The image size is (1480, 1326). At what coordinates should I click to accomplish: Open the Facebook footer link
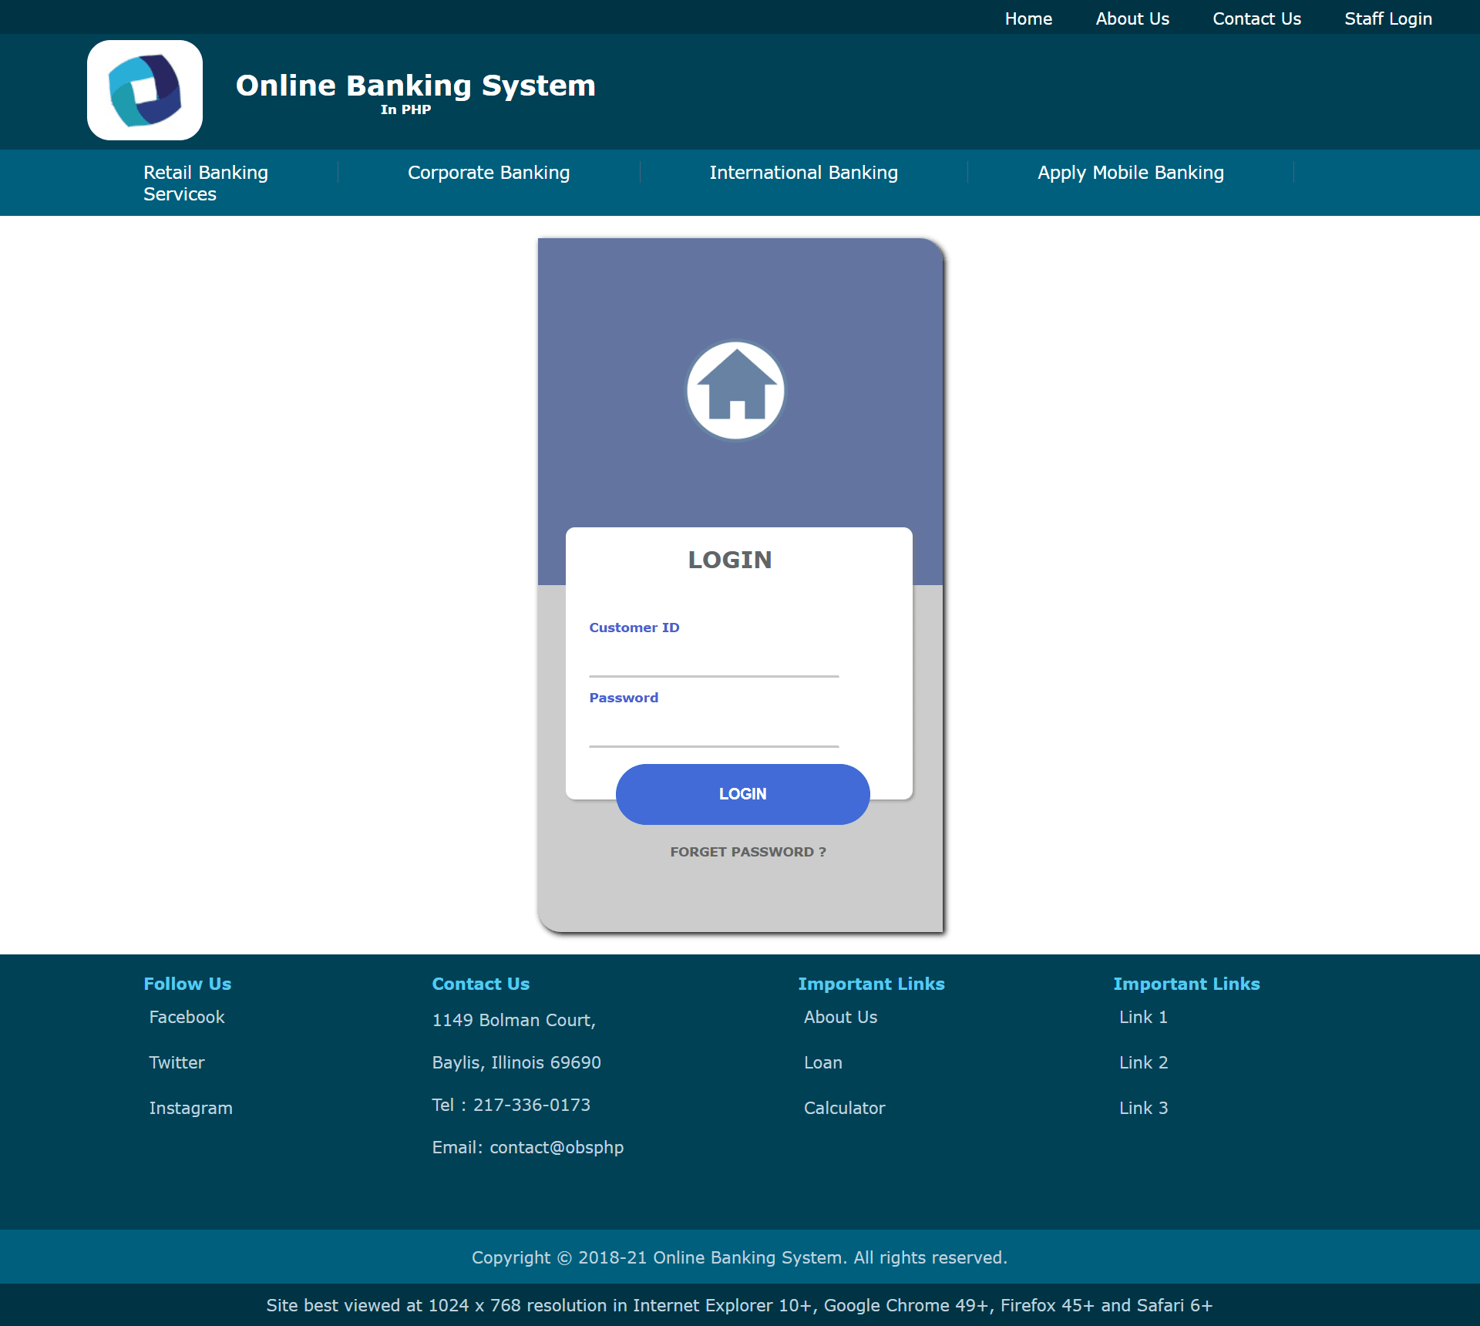[187, 1017]
